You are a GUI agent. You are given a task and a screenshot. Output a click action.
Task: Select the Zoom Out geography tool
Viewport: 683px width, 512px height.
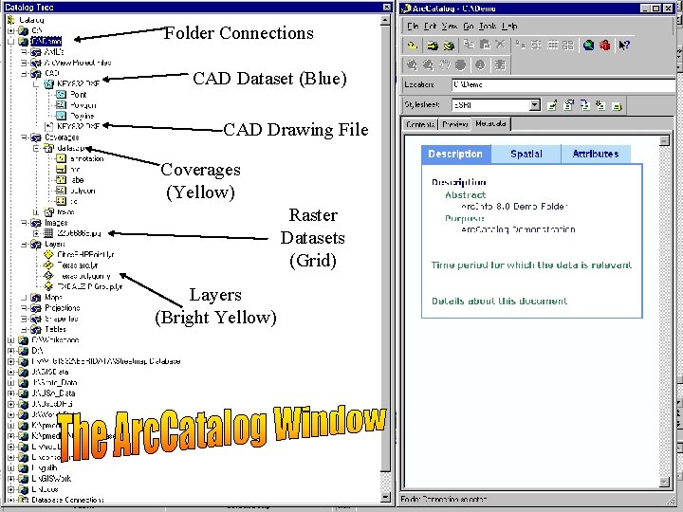[428, 64]
